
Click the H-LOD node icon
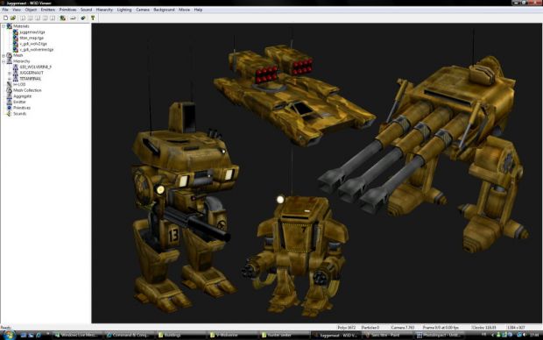(10, 85)
